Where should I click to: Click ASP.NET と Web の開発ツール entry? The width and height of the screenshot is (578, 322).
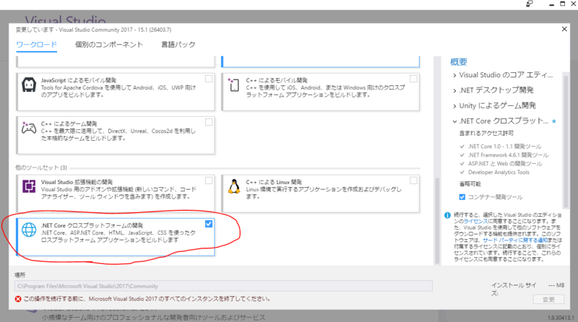coord(505,164)
